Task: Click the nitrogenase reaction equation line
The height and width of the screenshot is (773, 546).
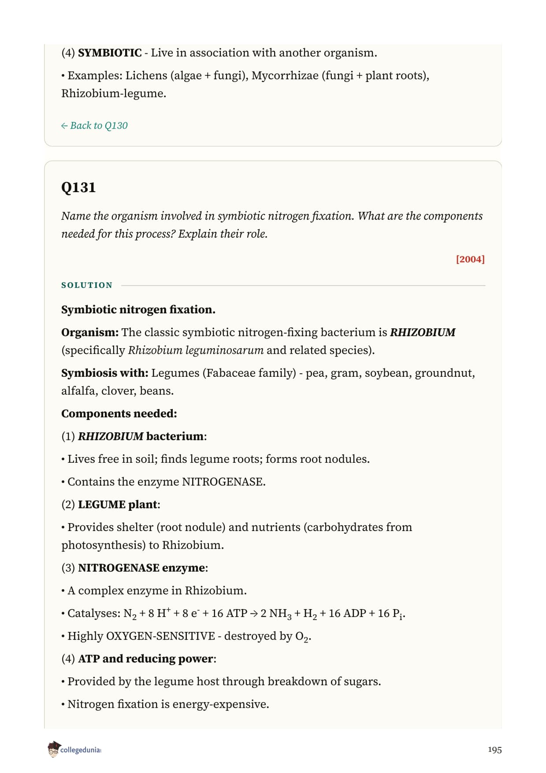Action: click(234, 613)
